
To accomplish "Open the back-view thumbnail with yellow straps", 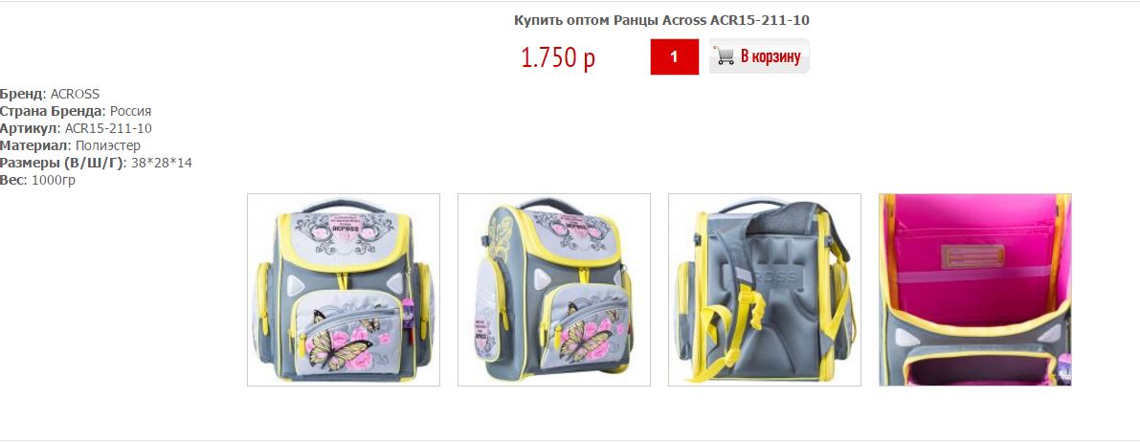I will [764, 289].
